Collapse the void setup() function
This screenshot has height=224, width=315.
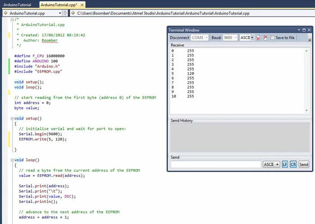click(x=12, y=119)
